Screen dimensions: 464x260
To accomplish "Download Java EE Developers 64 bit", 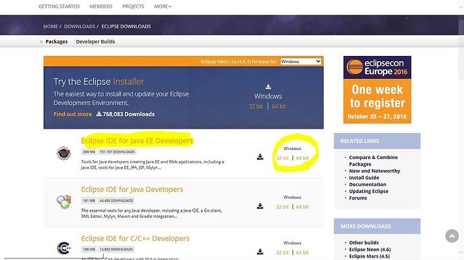I will click(x=302, y=158).
